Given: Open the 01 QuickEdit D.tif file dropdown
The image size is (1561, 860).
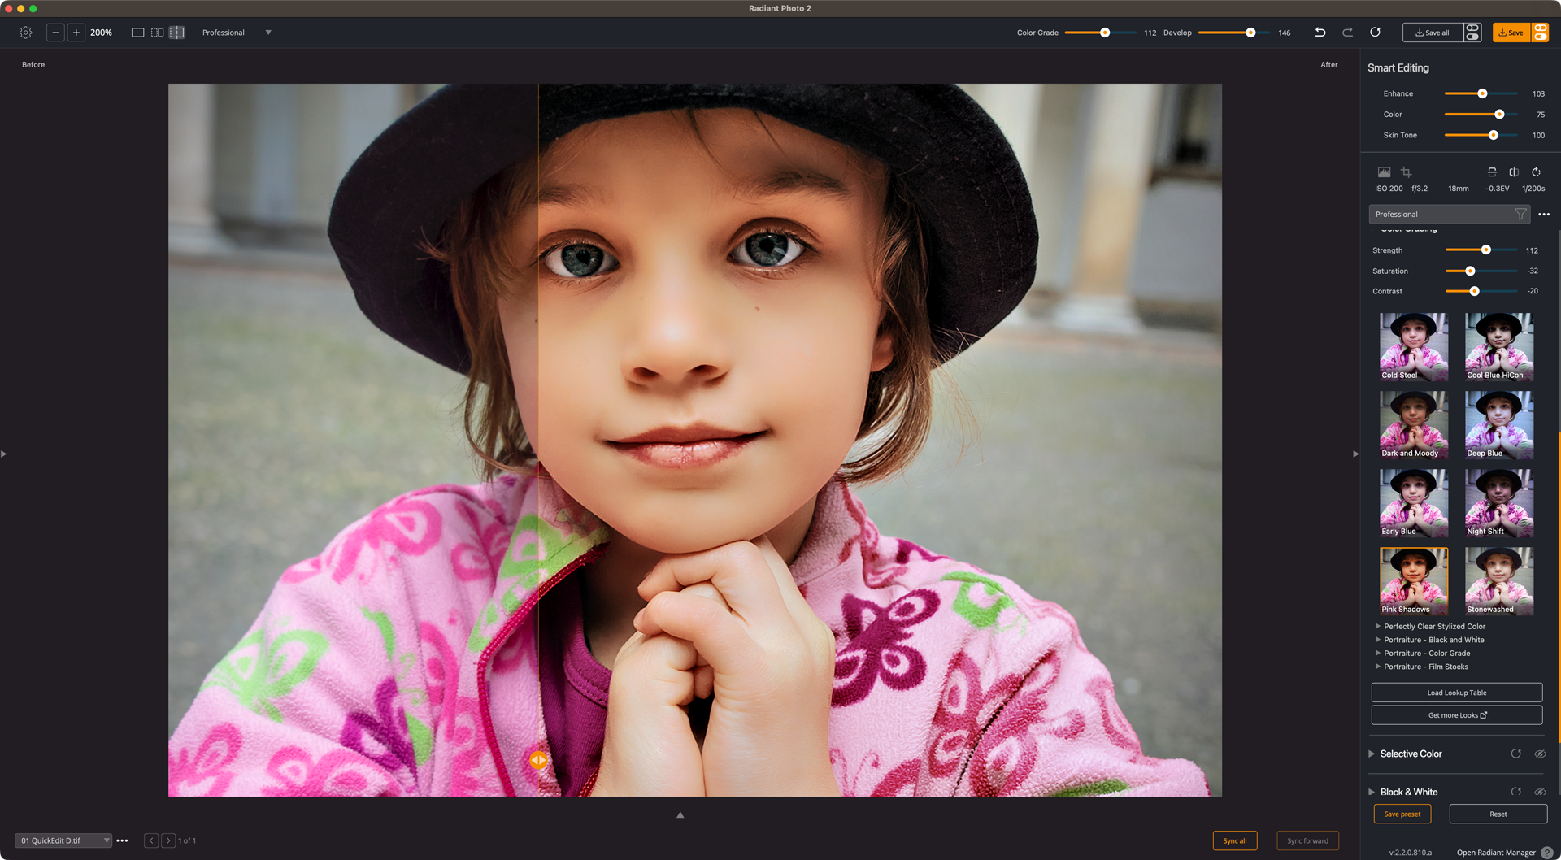Looking at the screenshot, I should click(x=107, y=840).
